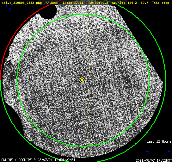Click the blue N compass label

7,5
